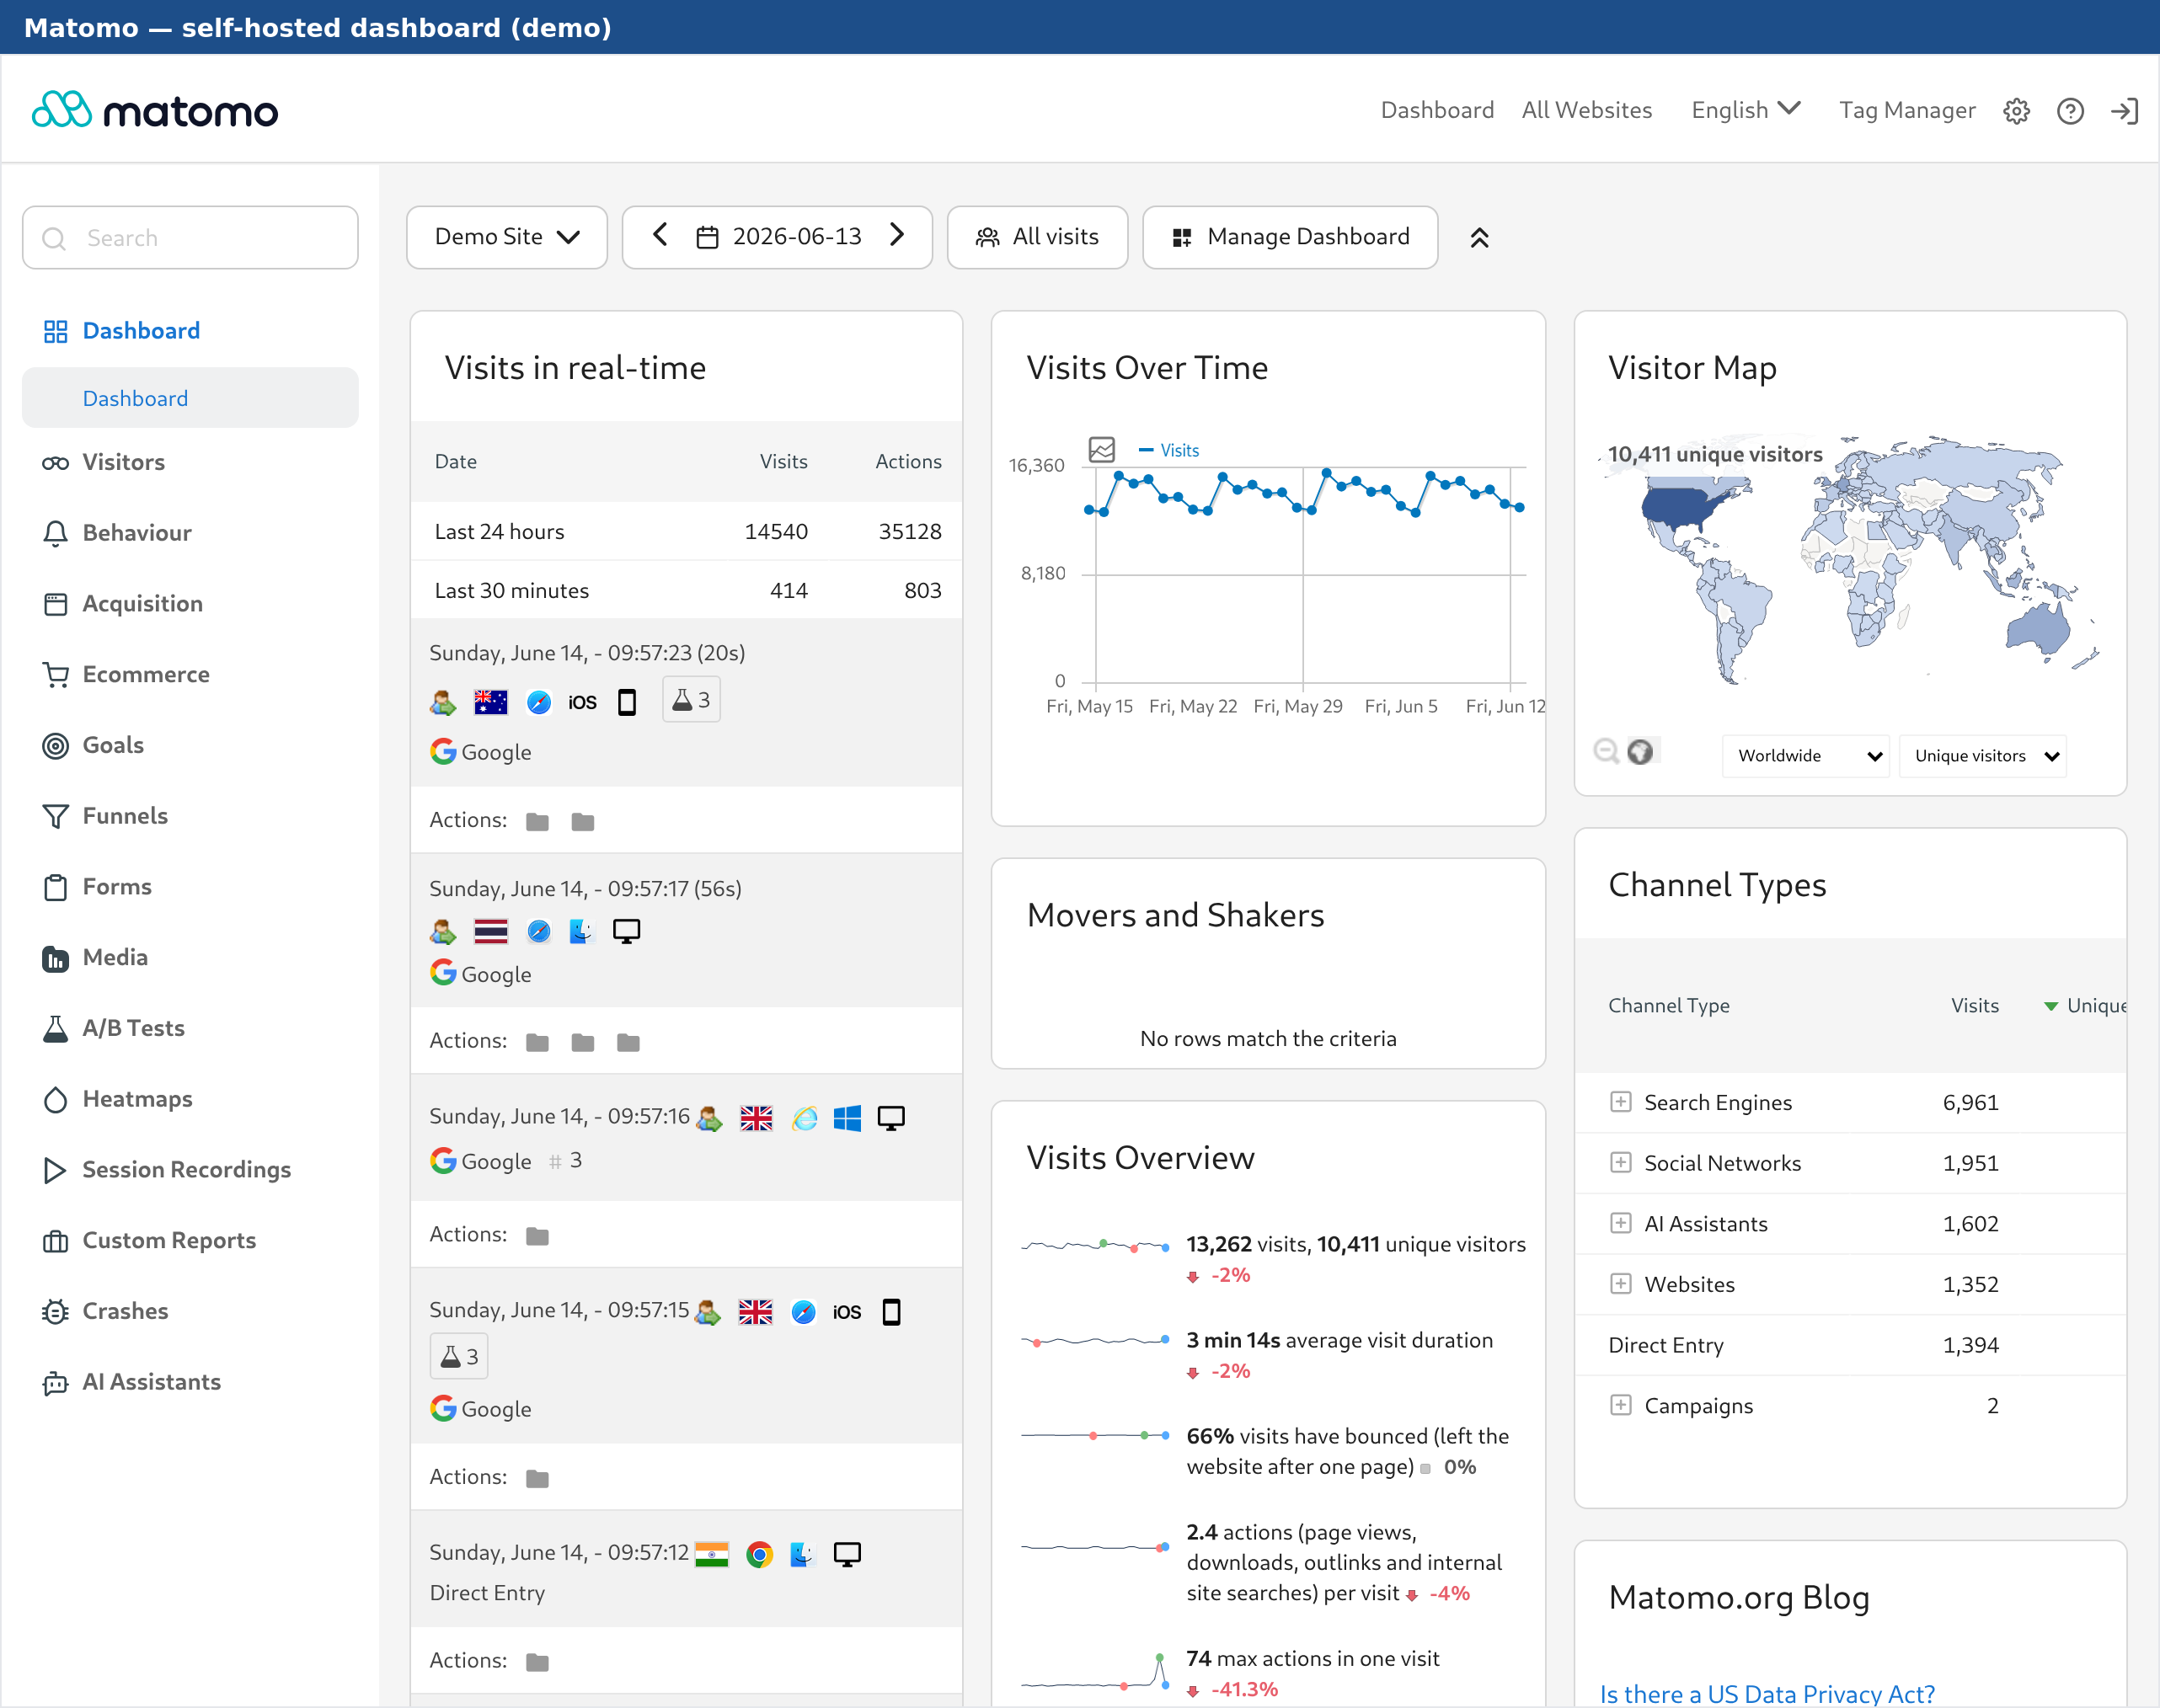Expand the Search Engines channel row
The height and width of the screenshot is (1708, 2160).
pyautogui.click(x=1620, y=1102)
